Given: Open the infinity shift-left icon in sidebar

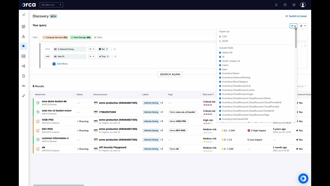Looking at the screenshot, I should coord(23,86).
